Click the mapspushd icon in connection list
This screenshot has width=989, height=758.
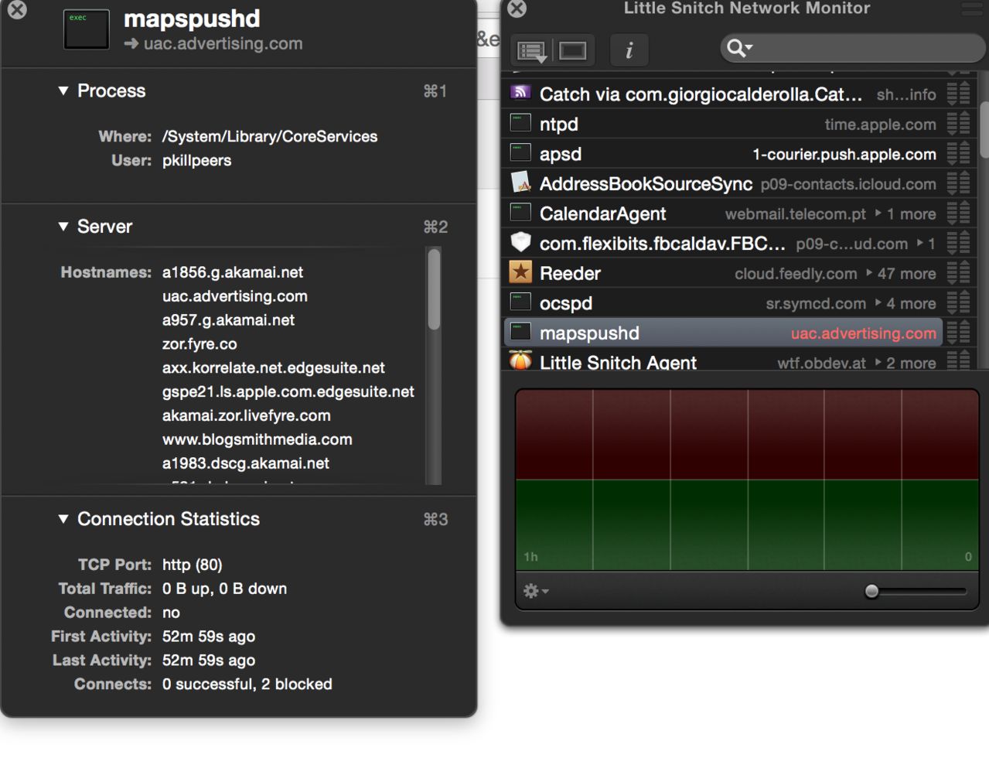tap(520, 333)
